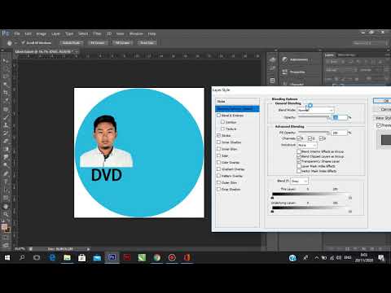Click the Actual Pixels button
This screenshot has height=293, width=391.
71,42
